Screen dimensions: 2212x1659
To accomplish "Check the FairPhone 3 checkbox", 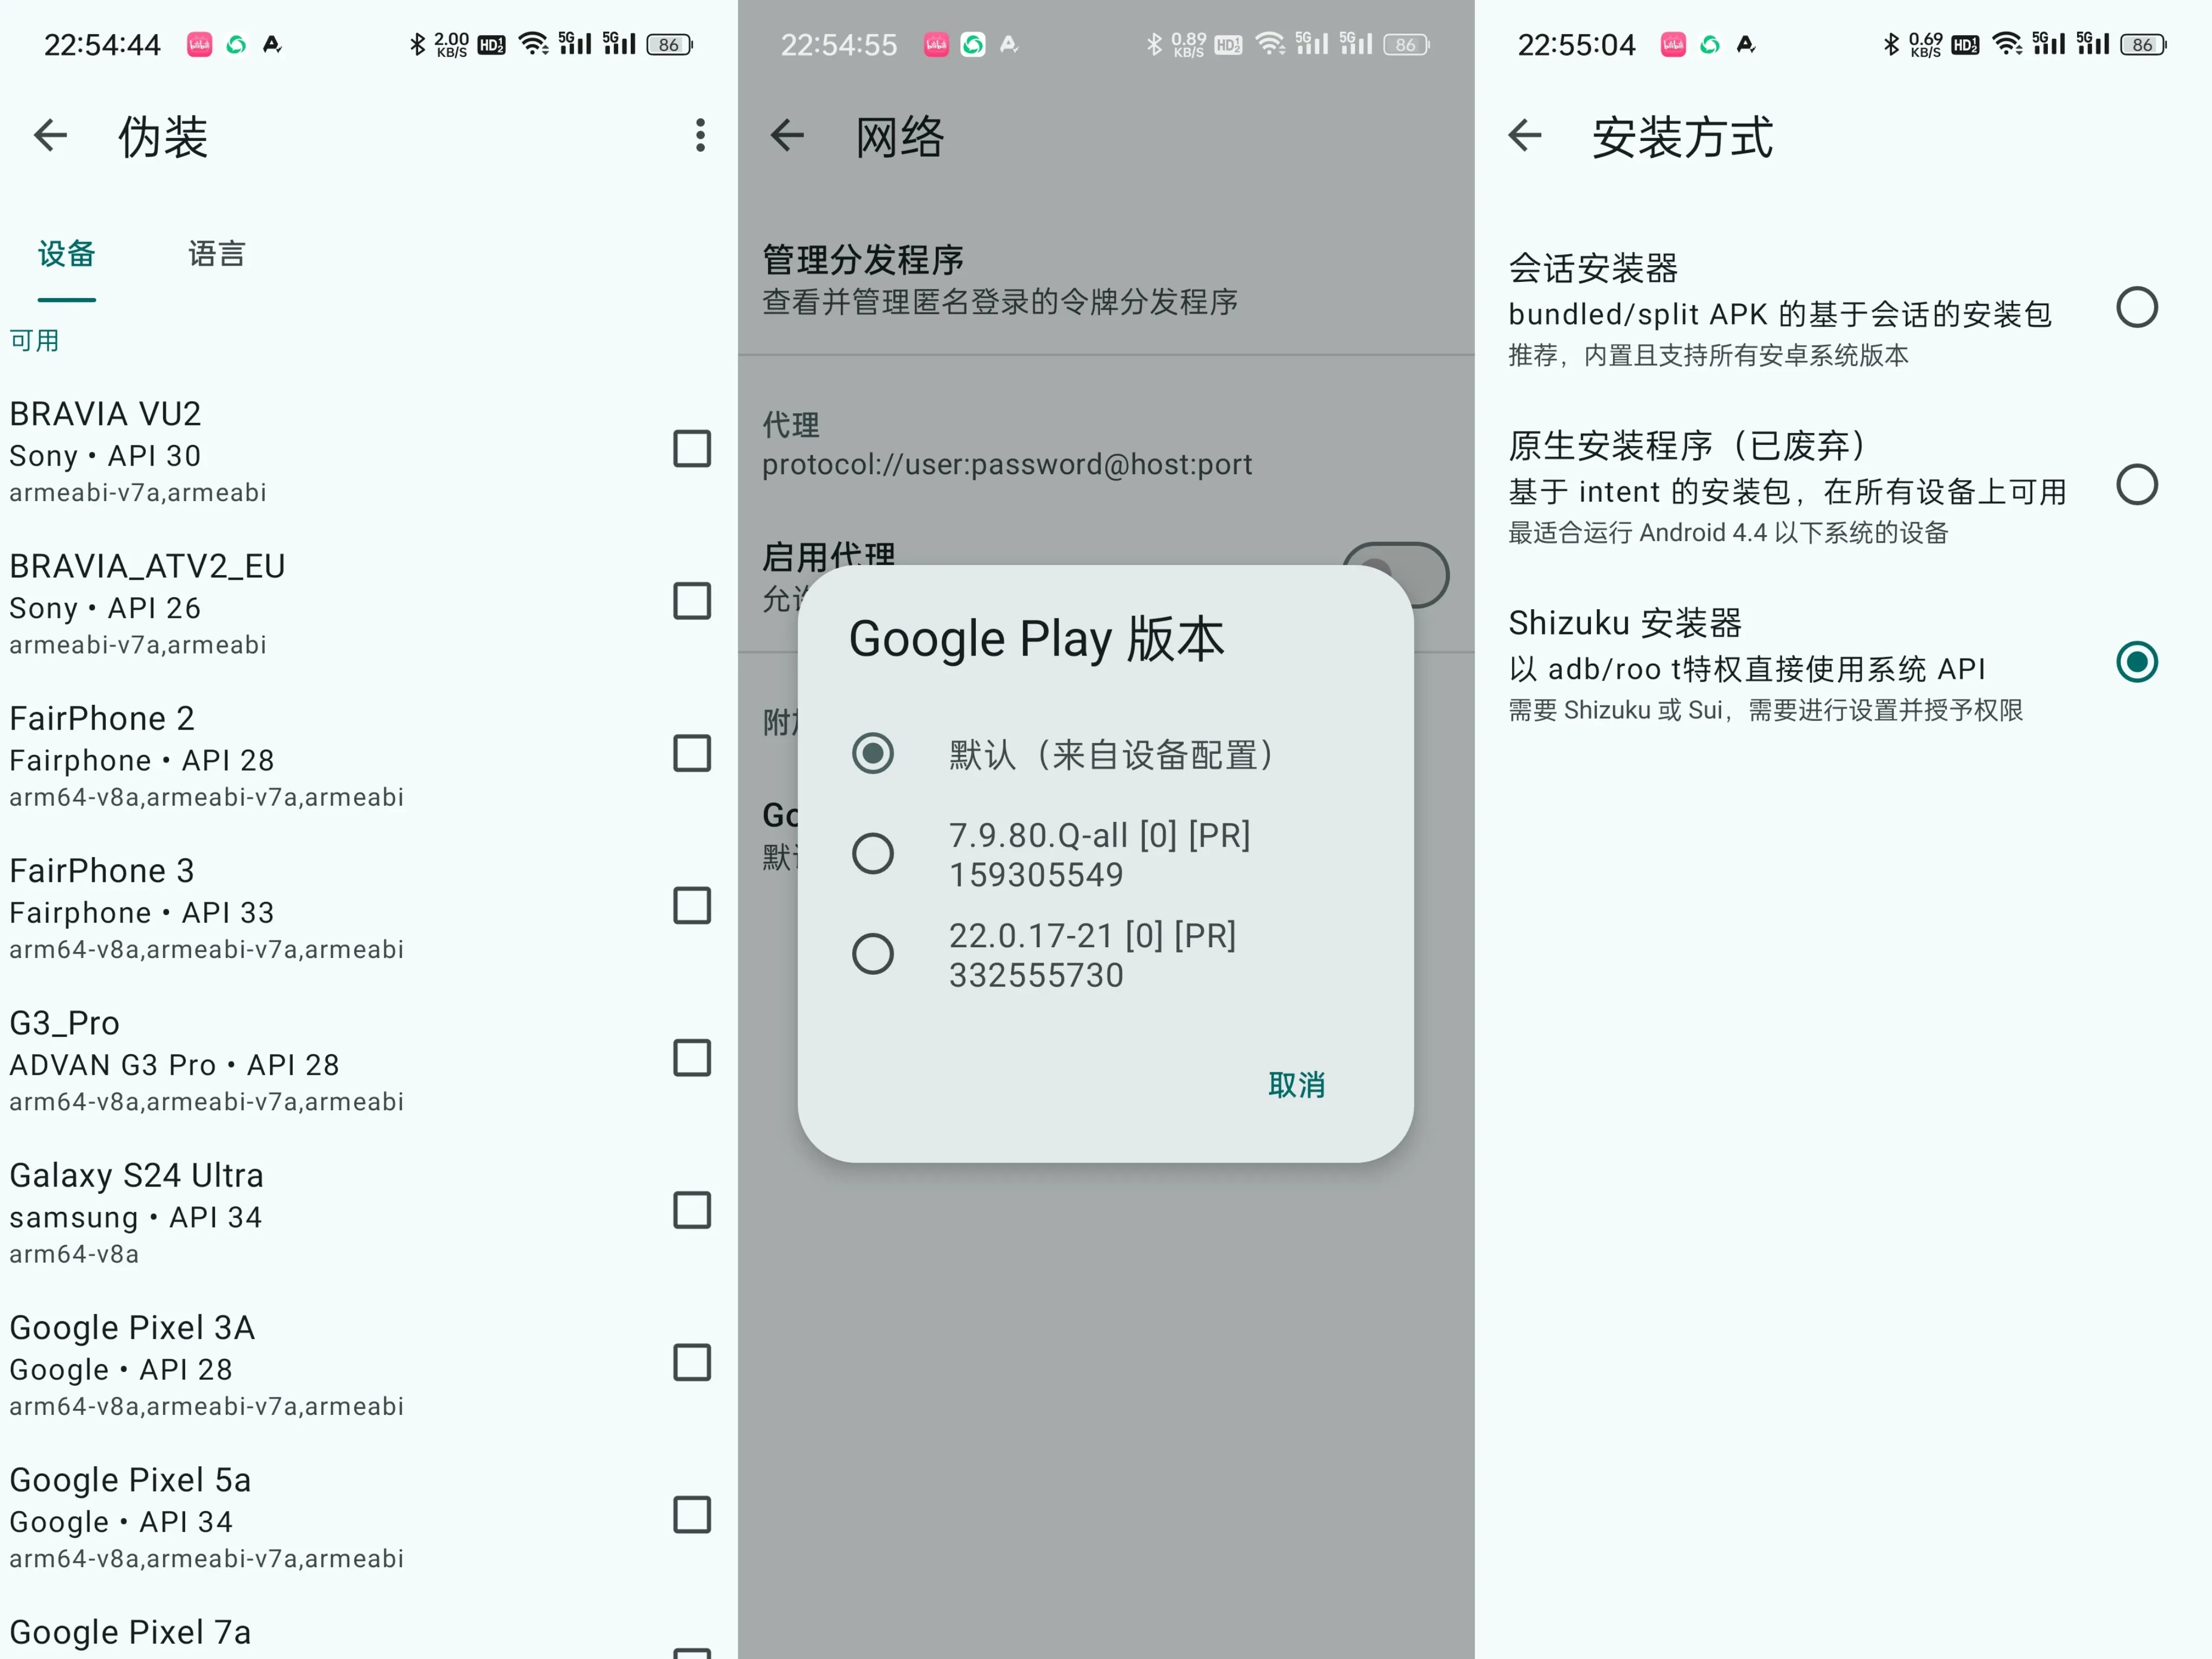I will 692,905.
